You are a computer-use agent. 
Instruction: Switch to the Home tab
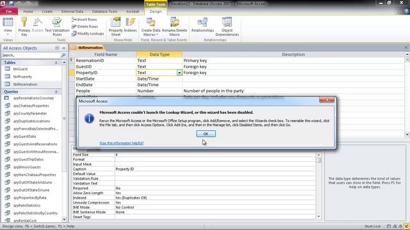click(28, 11)
